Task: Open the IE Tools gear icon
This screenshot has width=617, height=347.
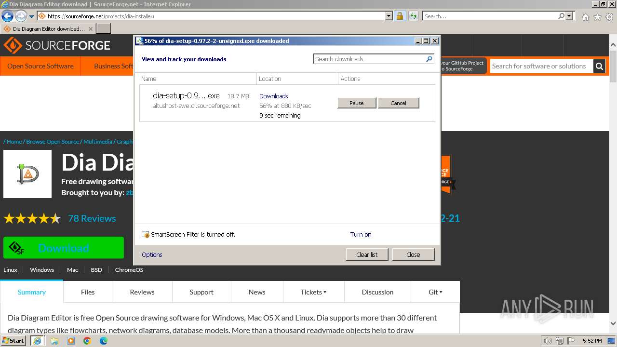Action: tap(609, 17)
